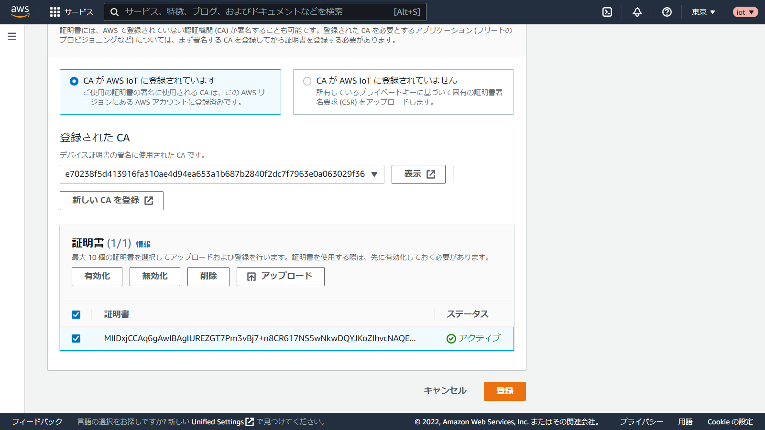This screenshot has width=765, height=430.
Task: Click the 情報 info link
Action: point(143,244)
